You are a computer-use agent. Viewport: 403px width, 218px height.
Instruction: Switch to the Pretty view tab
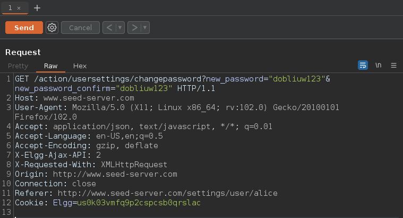coord(18,66)
